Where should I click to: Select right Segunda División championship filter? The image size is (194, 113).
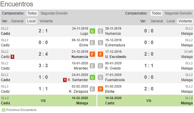[x=178, y=13]
